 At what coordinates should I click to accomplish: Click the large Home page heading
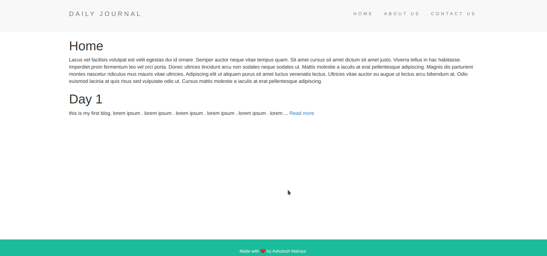coord(86,46)
